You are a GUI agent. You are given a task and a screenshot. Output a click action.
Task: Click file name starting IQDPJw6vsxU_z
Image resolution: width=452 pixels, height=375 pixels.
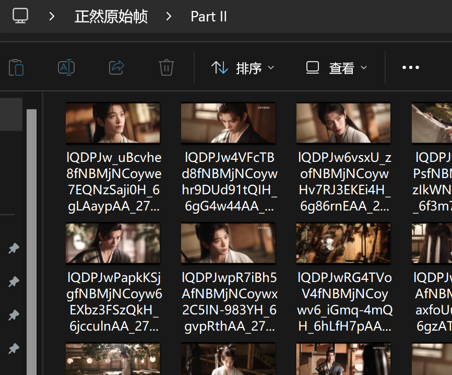pos(345,182)
